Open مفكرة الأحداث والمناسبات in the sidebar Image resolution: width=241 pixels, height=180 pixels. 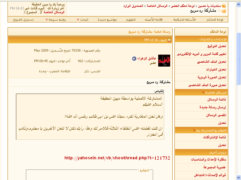click(208, 160)
